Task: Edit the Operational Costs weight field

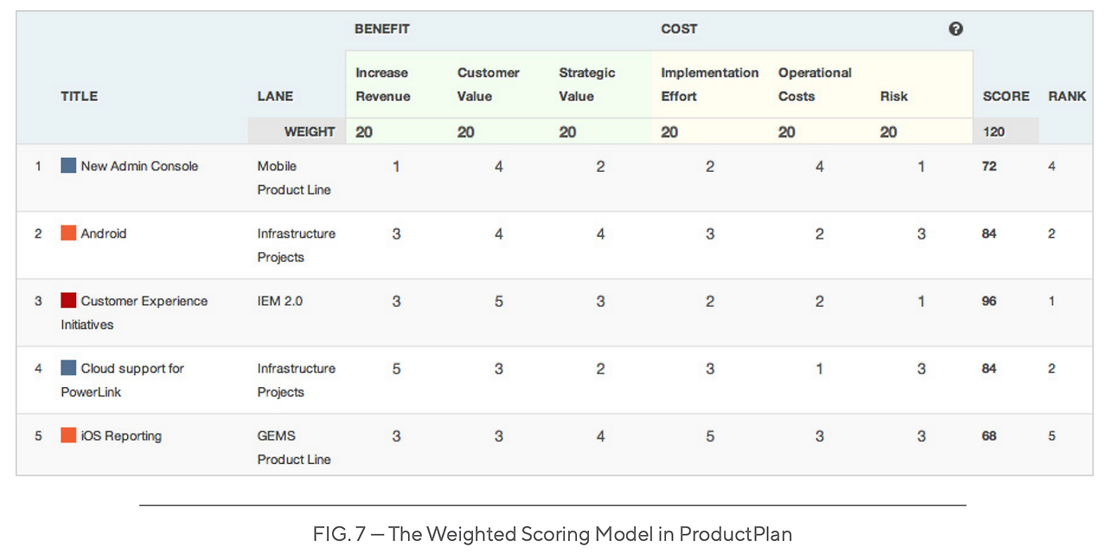Action: 816,132
